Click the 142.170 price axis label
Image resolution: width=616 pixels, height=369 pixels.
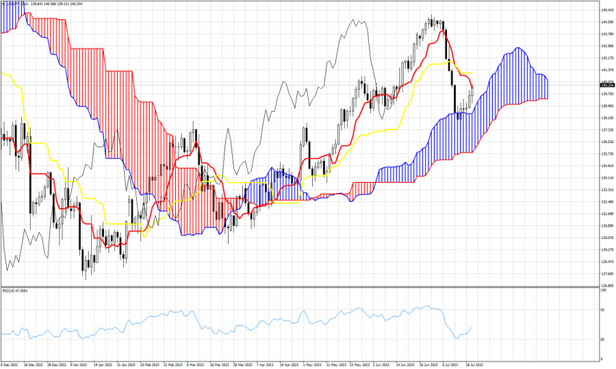607,58
